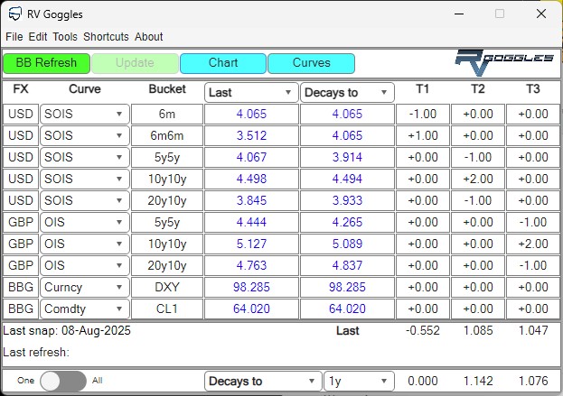Click the T1 weight +1.00 in 6m6m row

423,136
